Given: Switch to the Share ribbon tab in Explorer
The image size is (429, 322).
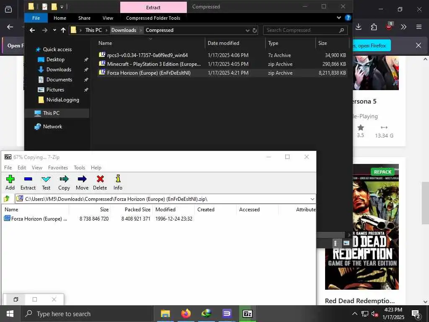Looking at the screenshot, I should tap(84, 18).
